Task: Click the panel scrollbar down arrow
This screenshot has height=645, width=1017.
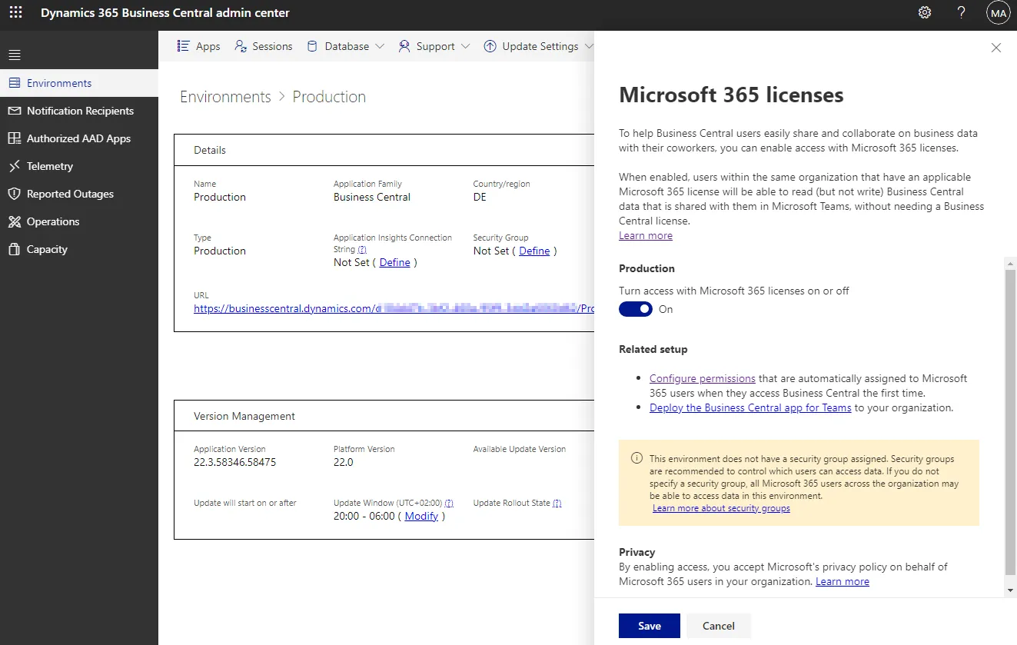Action: [x=1010, y=590]
